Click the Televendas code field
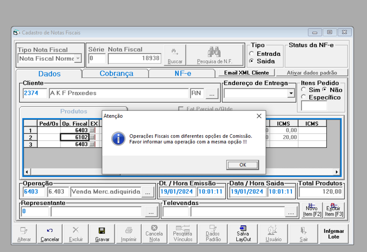The image size is (367, 252). click(176, 212)
